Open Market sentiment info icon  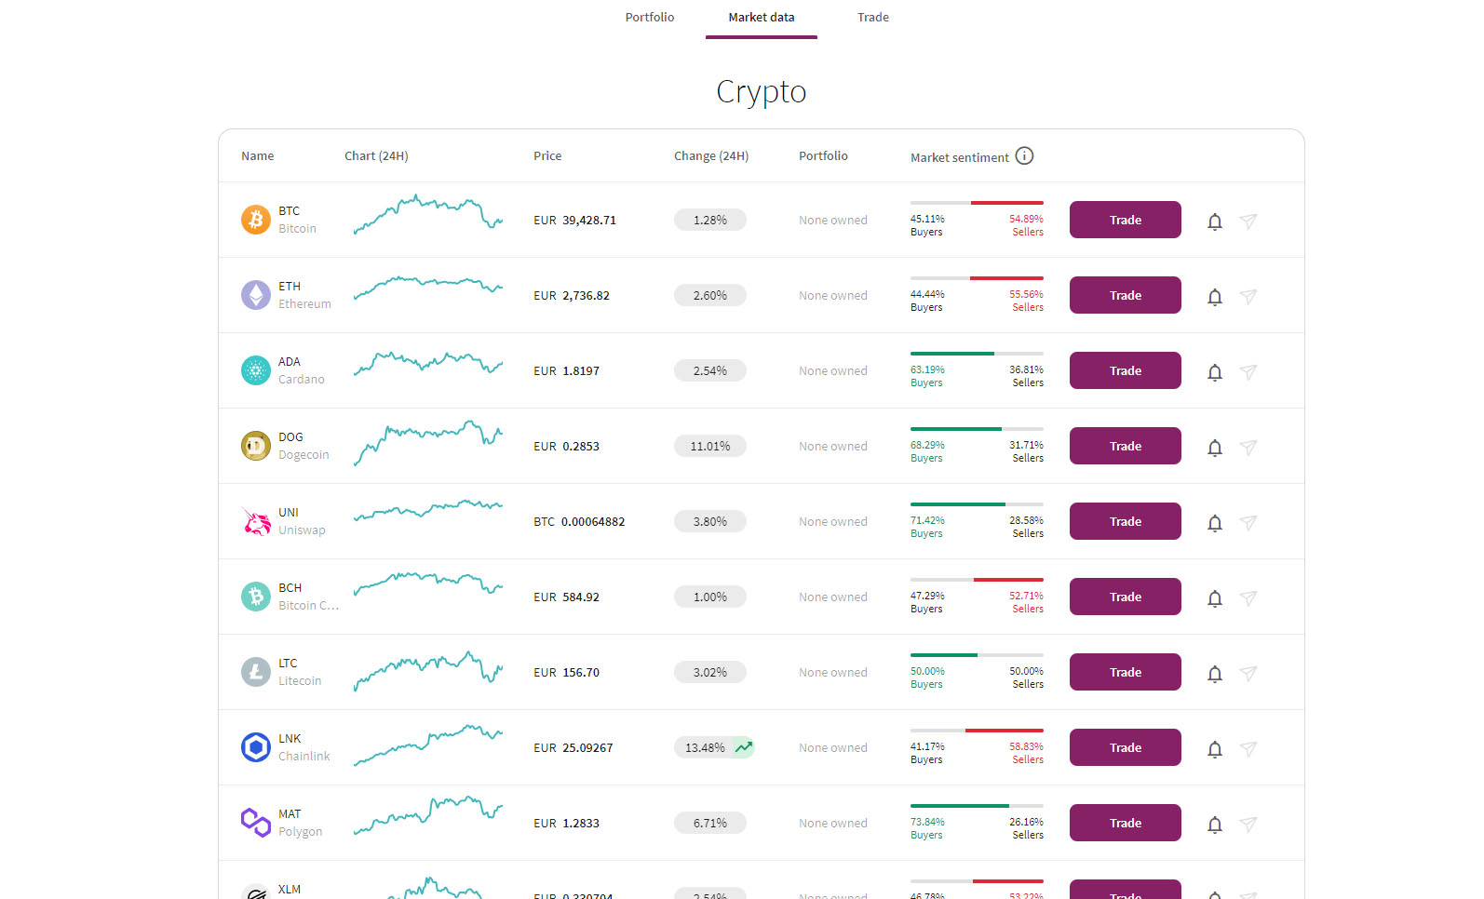click(1024, 156)
